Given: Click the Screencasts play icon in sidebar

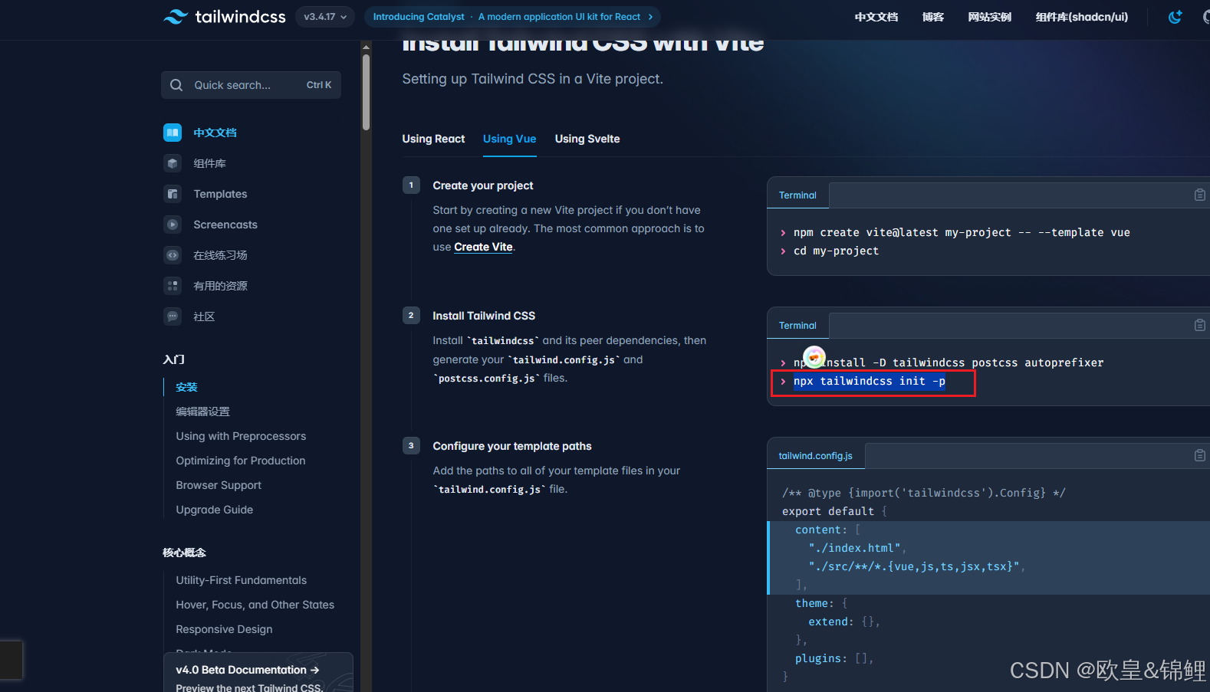Looking at the screenshot, I should 173,225.
